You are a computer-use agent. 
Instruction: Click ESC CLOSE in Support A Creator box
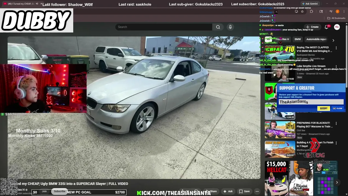(x=338, y=108)
